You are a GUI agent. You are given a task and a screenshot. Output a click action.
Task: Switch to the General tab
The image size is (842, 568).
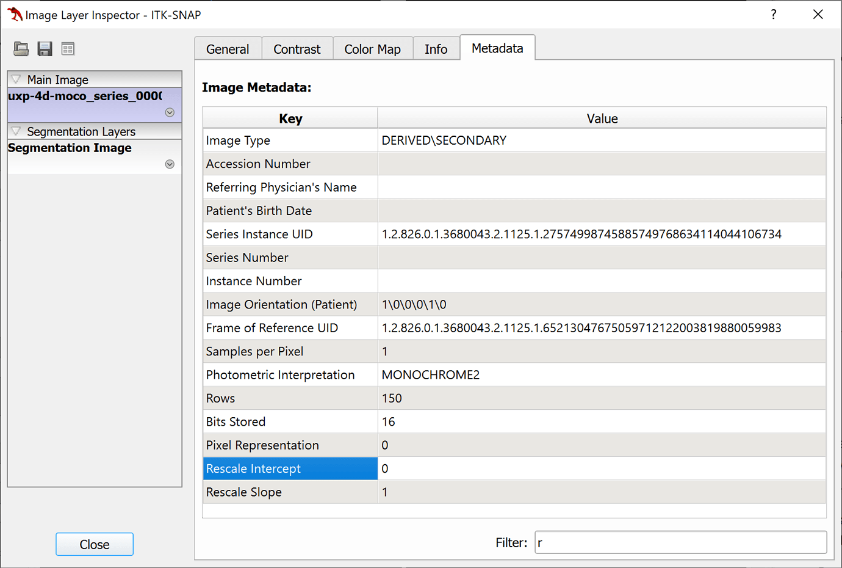point(228,49)
